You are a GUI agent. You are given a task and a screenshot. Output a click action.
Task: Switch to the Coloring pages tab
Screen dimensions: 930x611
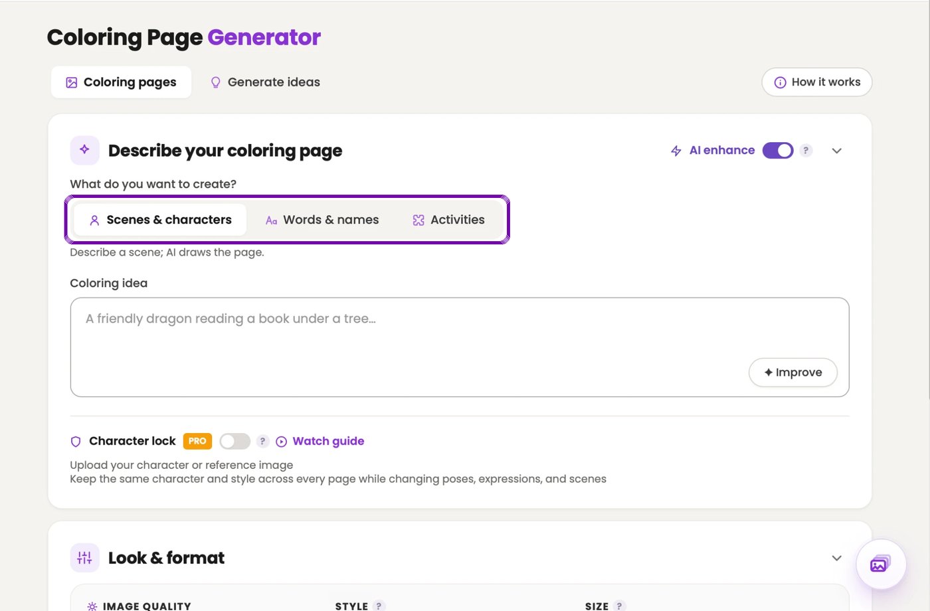click(x=121, y=82)
